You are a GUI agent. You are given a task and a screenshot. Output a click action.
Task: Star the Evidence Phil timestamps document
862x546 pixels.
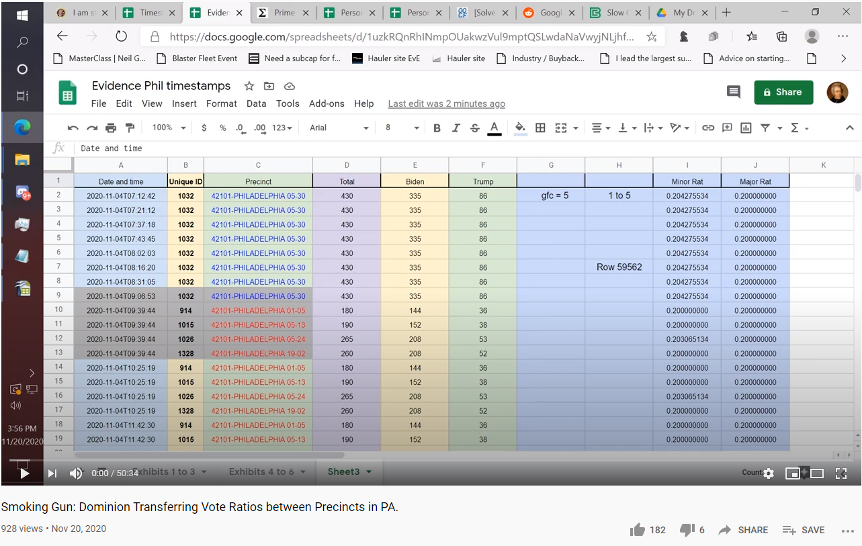click(x=249, y=86)
